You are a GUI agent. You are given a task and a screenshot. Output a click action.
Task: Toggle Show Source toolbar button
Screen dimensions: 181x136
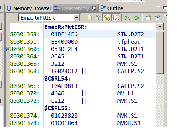116,18
